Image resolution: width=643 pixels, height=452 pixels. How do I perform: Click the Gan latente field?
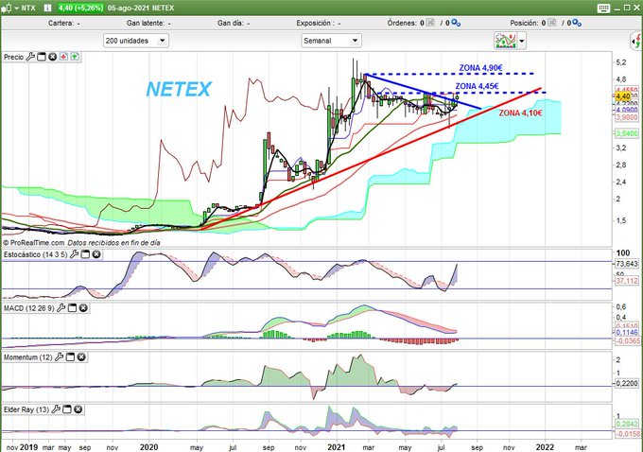(x=148, y=23)
